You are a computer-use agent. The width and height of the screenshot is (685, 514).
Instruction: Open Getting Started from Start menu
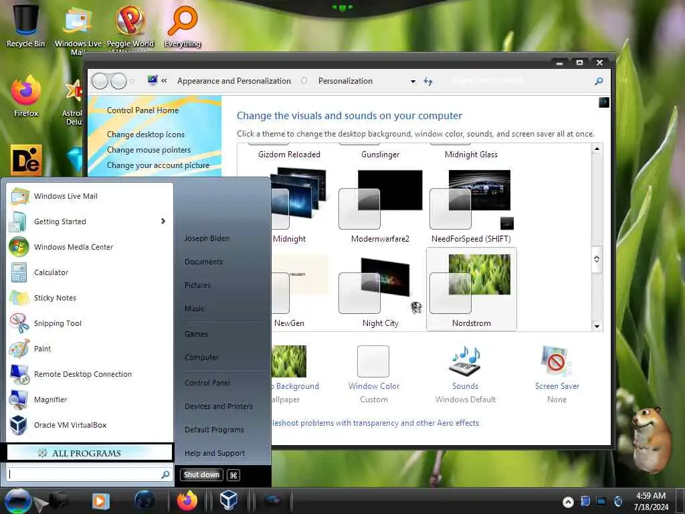(90, 222)
